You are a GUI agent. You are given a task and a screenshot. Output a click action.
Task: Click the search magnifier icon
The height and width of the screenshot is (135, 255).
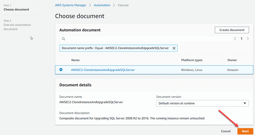[x=63, y=39]
